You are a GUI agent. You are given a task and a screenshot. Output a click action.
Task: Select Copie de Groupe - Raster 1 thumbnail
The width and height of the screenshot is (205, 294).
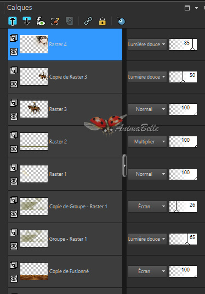(34, 207)
